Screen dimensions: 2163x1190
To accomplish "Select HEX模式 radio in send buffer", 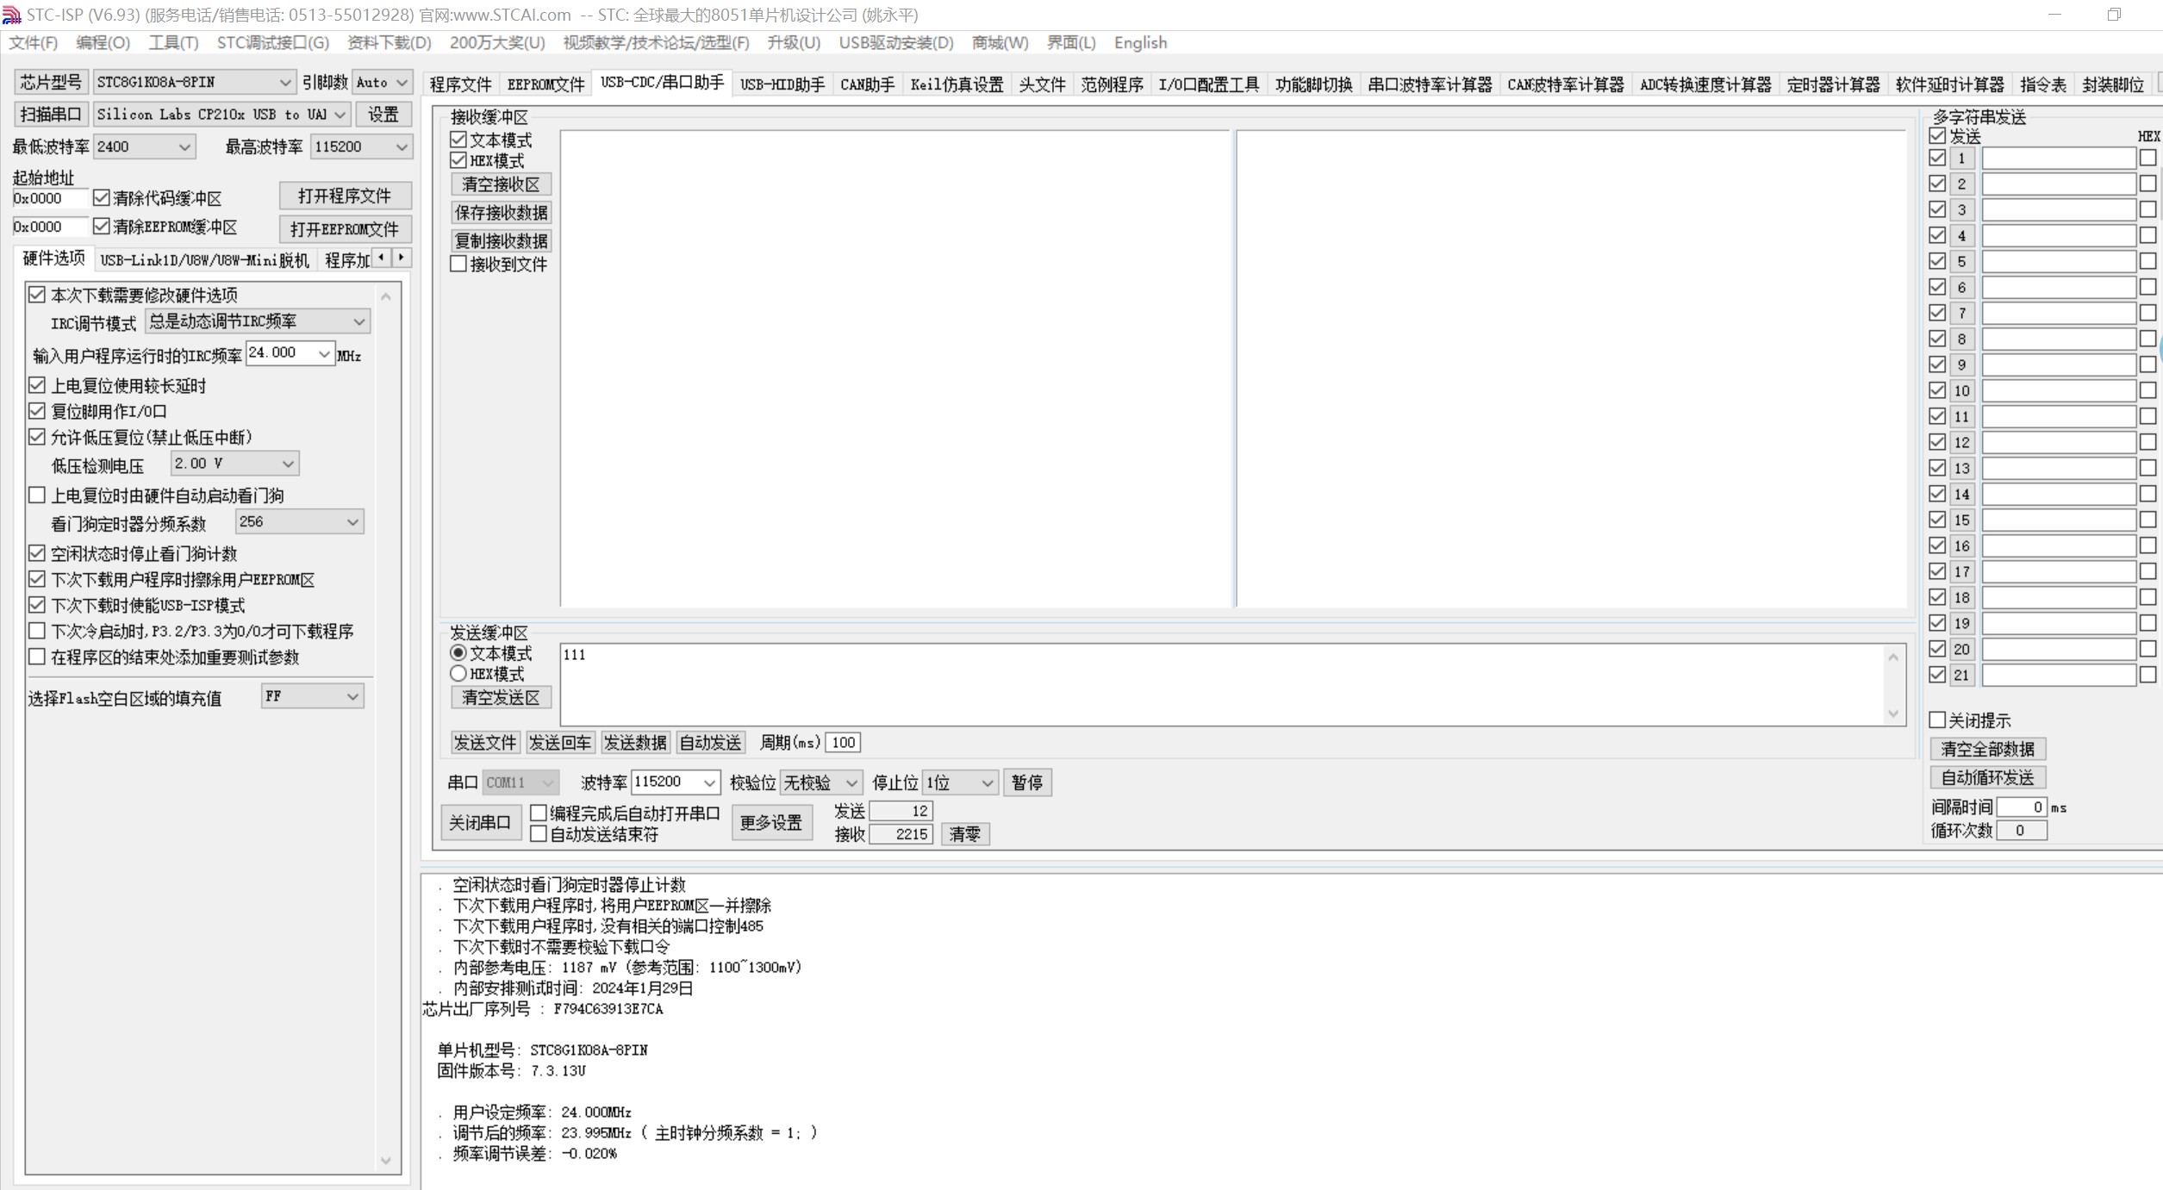I will 458,674.
